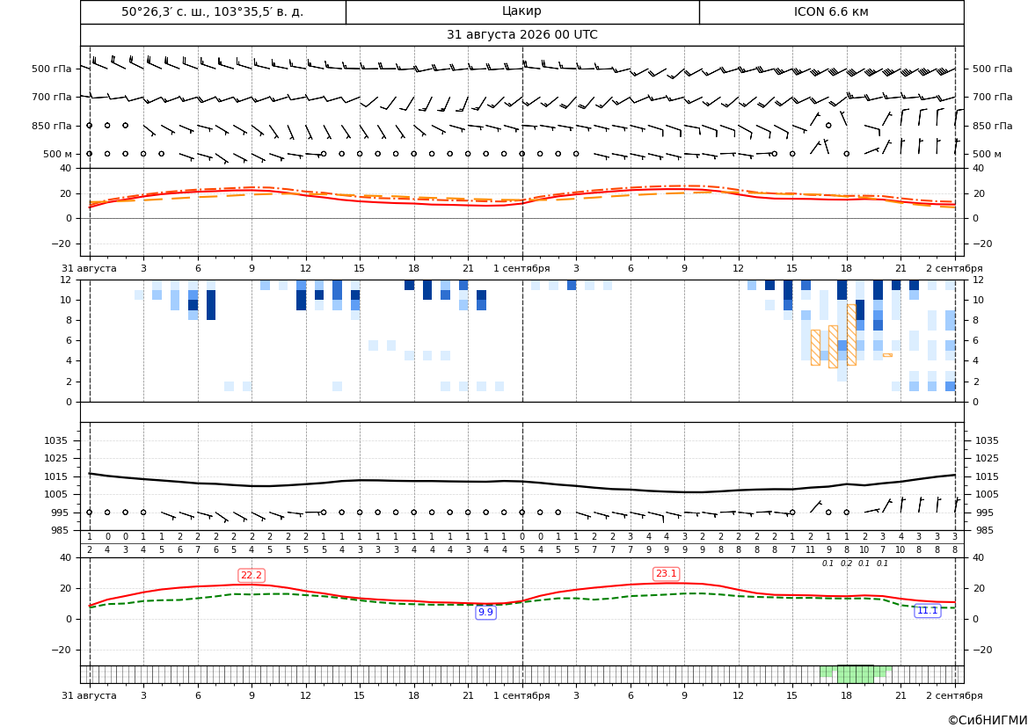Click the 11.1 minimum temperature label
The image size is (1028, 727).
[928, 610]
